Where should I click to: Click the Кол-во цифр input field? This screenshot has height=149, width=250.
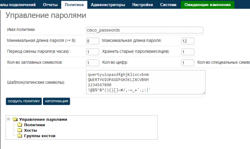(188, 63)
